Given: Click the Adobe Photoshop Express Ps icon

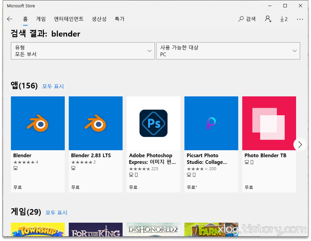Looking at the screenshot, I should pyautogui.click(x=153, y=123).
